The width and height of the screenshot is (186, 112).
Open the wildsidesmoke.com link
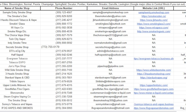tap(154, 70)
